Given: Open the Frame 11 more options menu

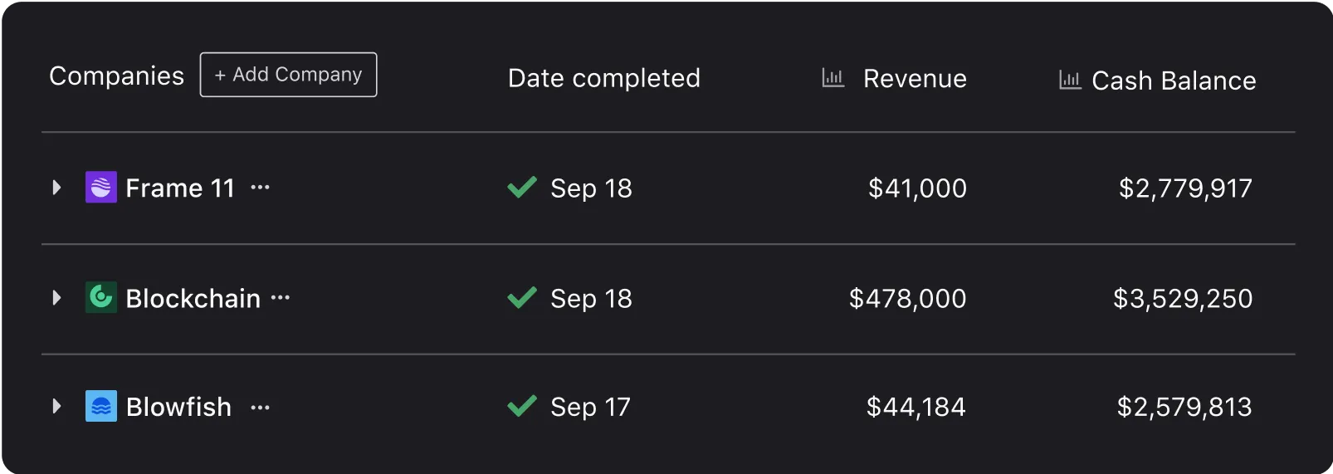Looking at the screenshot, I should tap(260, 188).
